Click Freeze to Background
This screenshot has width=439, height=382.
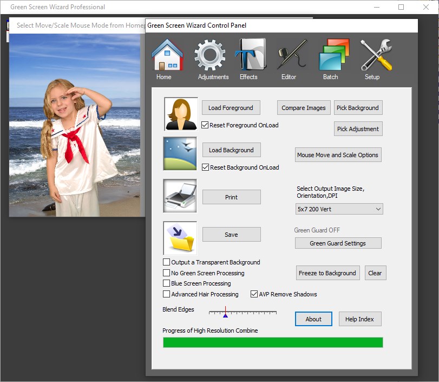[x=327, y=273]
